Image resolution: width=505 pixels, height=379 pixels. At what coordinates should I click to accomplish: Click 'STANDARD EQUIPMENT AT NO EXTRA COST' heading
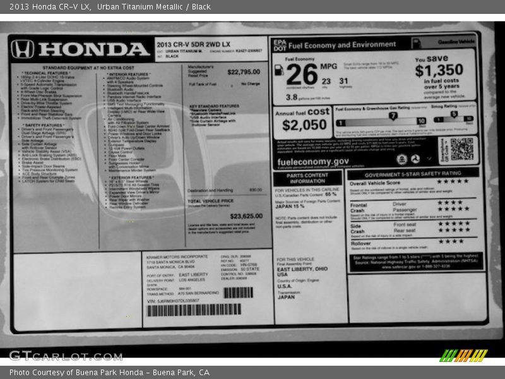tap(88, 68)
